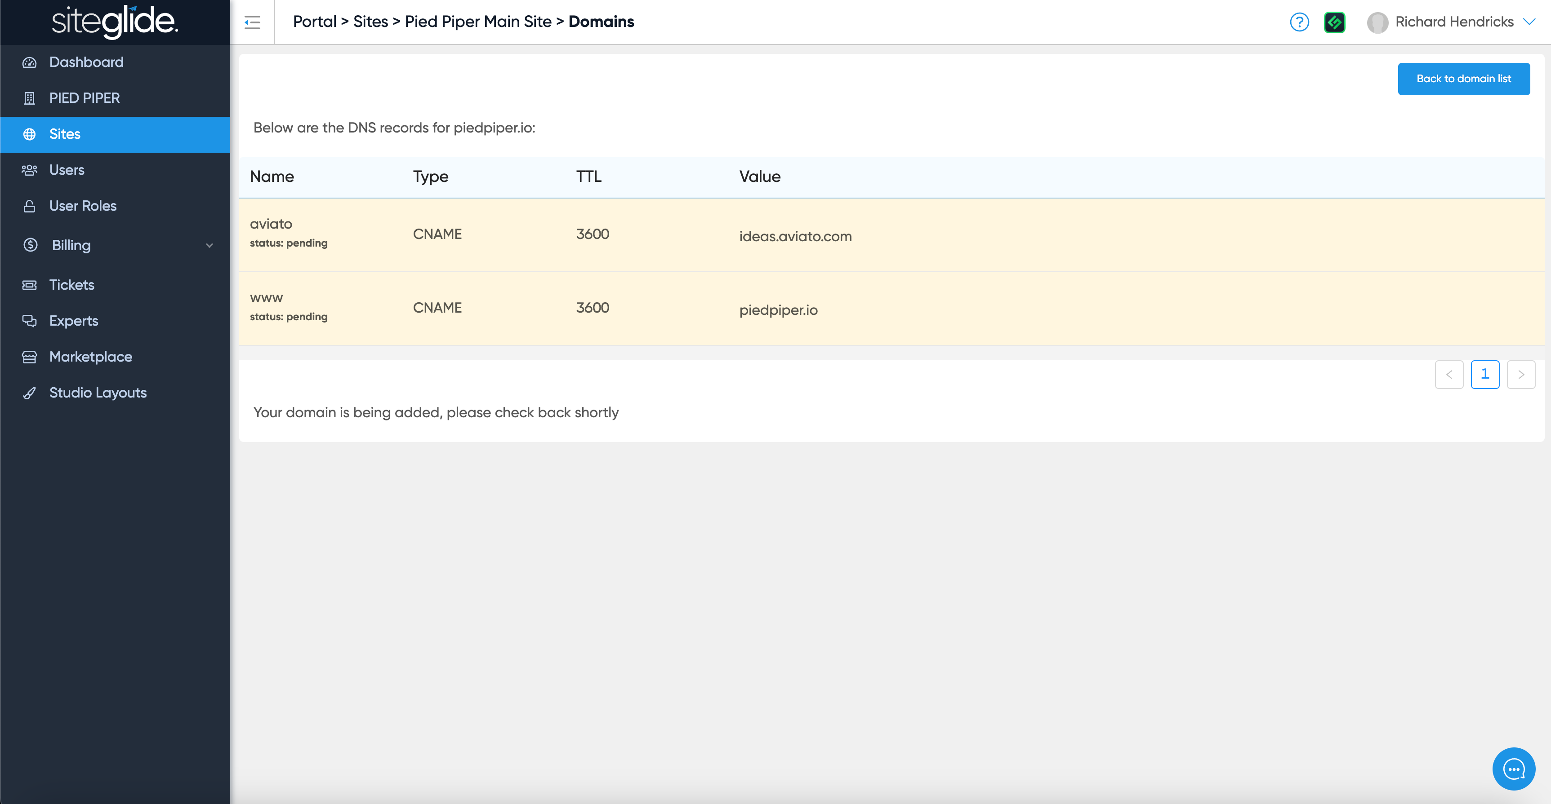Select the piedpiper.io value in www row
Screen dimensions: 1551x804
(779, 310)
